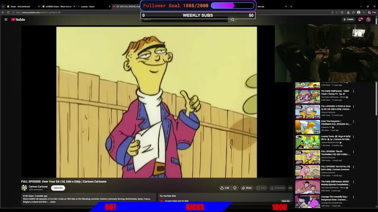This screenshot has height=212, width=378.
Task: Subscribe to Cartoon Cartoons channel
Action: tap(58, 188)
